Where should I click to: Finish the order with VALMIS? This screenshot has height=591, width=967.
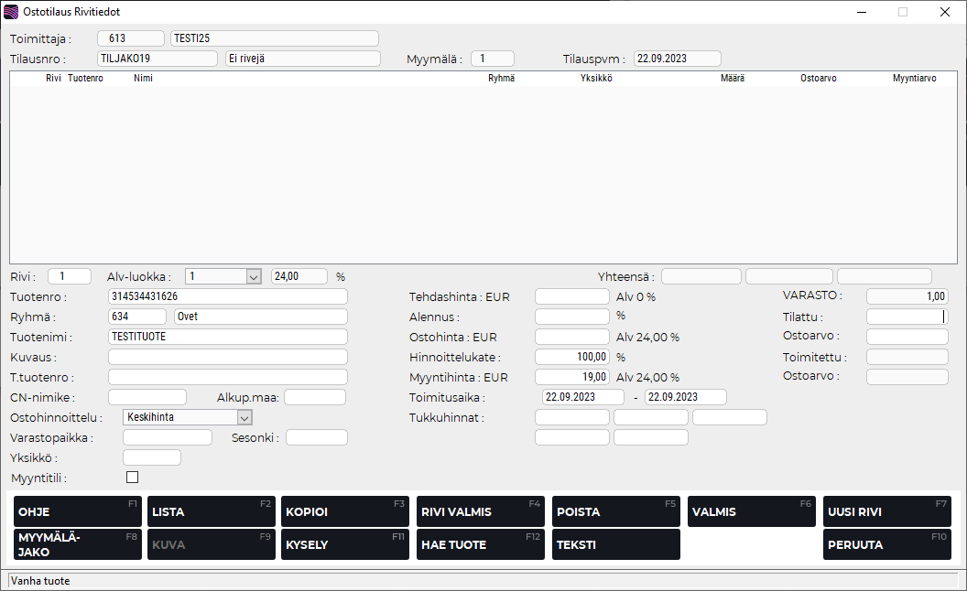coord(751,511)
